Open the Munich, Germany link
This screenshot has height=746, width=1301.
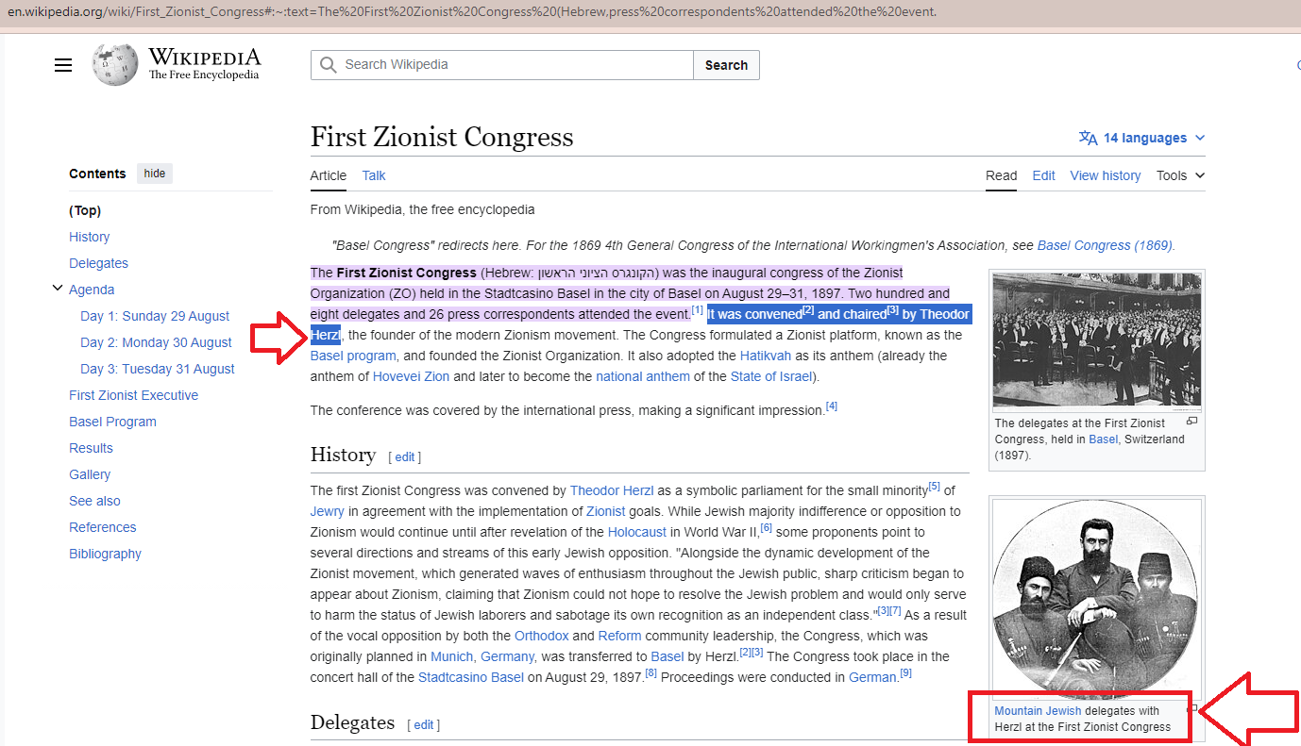click(x=482, y=656)
